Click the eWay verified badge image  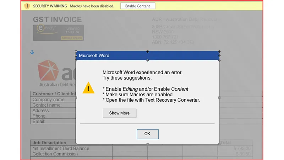point(58,33)
